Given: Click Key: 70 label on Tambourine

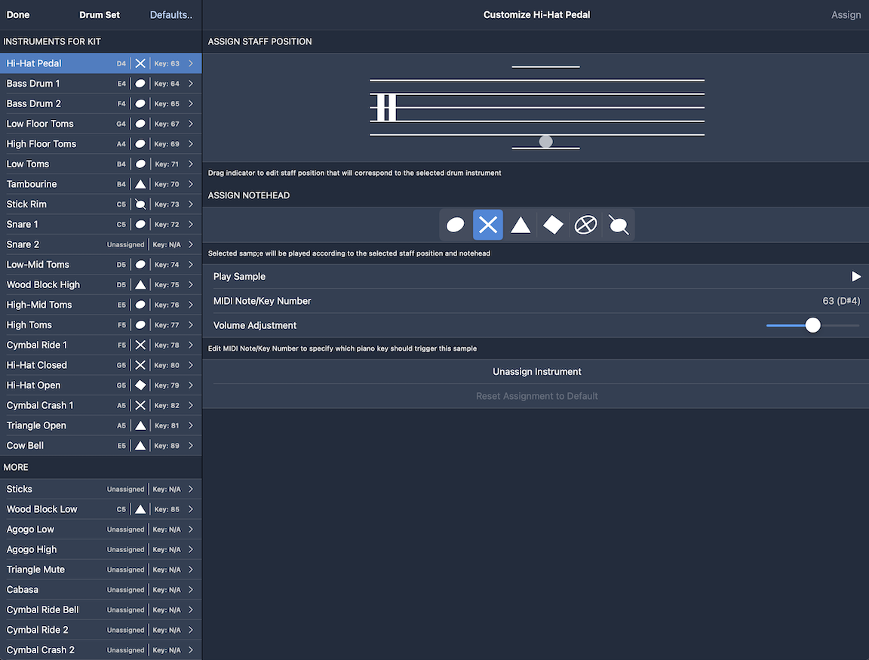Looking at the screenshot, I should [167, 184].
